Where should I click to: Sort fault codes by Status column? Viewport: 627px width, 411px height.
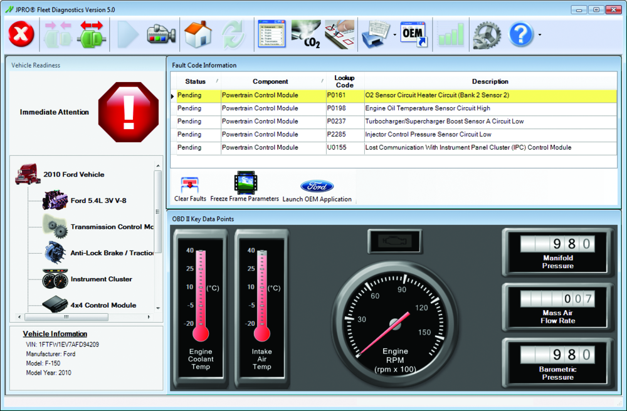pyautogui.click(x=195, y=81)
